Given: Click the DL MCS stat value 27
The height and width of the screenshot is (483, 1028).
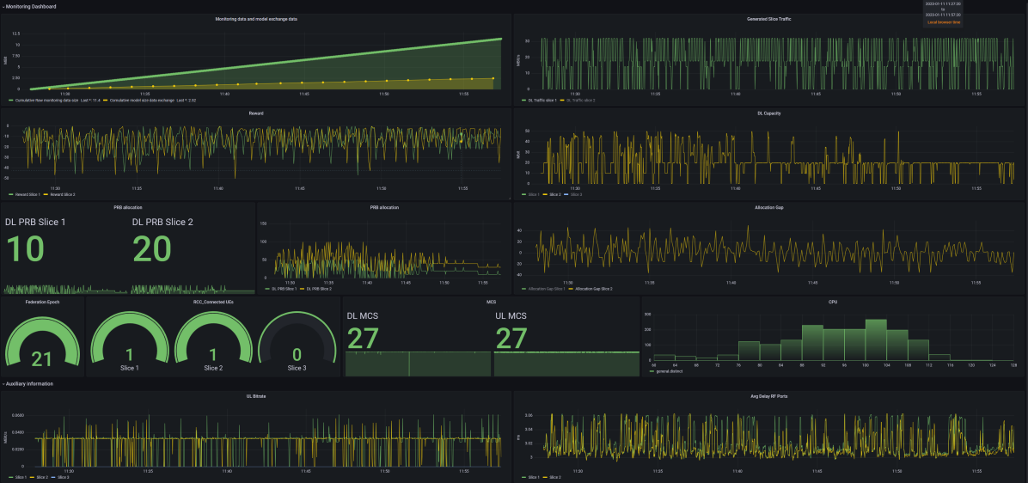Looking at the screenshot, I should coord(363,337).
